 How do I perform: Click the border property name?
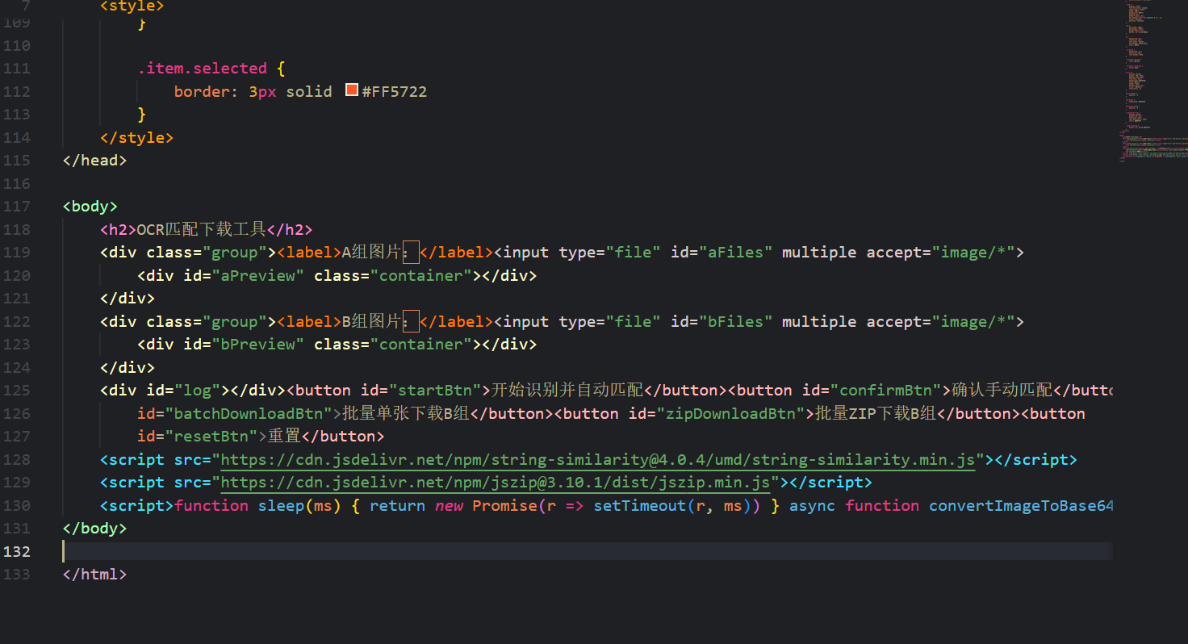[202, 91]
